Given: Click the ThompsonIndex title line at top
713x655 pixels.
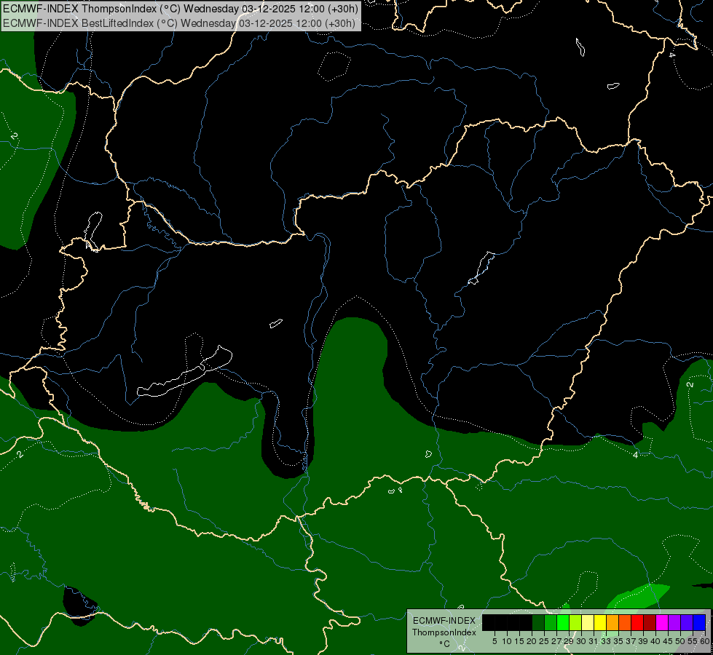Looking at the screenshot, I should [x=180, y=9].
